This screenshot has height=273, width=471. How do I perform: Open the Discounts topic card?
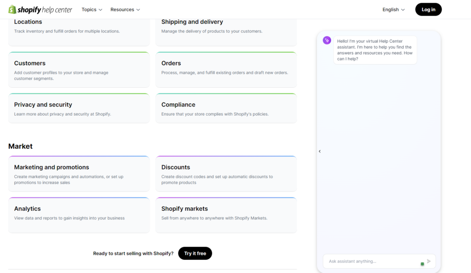[x=226, y=173]
